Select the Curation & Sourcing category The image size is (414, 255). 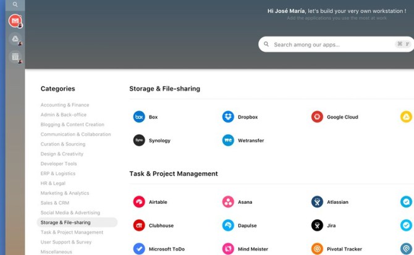(x=63, y=144)
